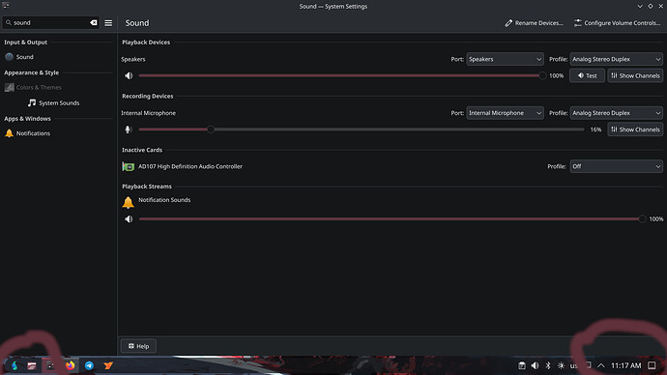Click the window menu icon in title bar
667x375 pixels.
6,6
